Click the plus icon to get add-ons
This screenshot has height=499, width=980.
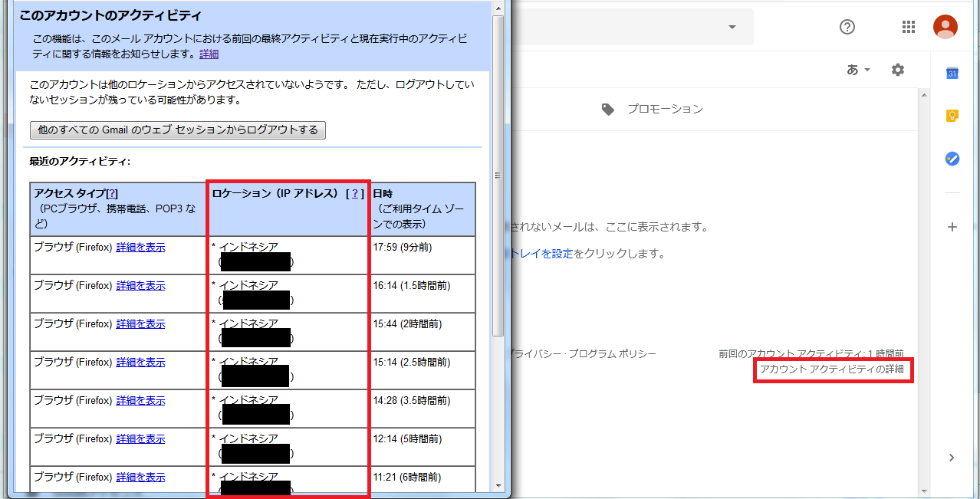(952, 226)
